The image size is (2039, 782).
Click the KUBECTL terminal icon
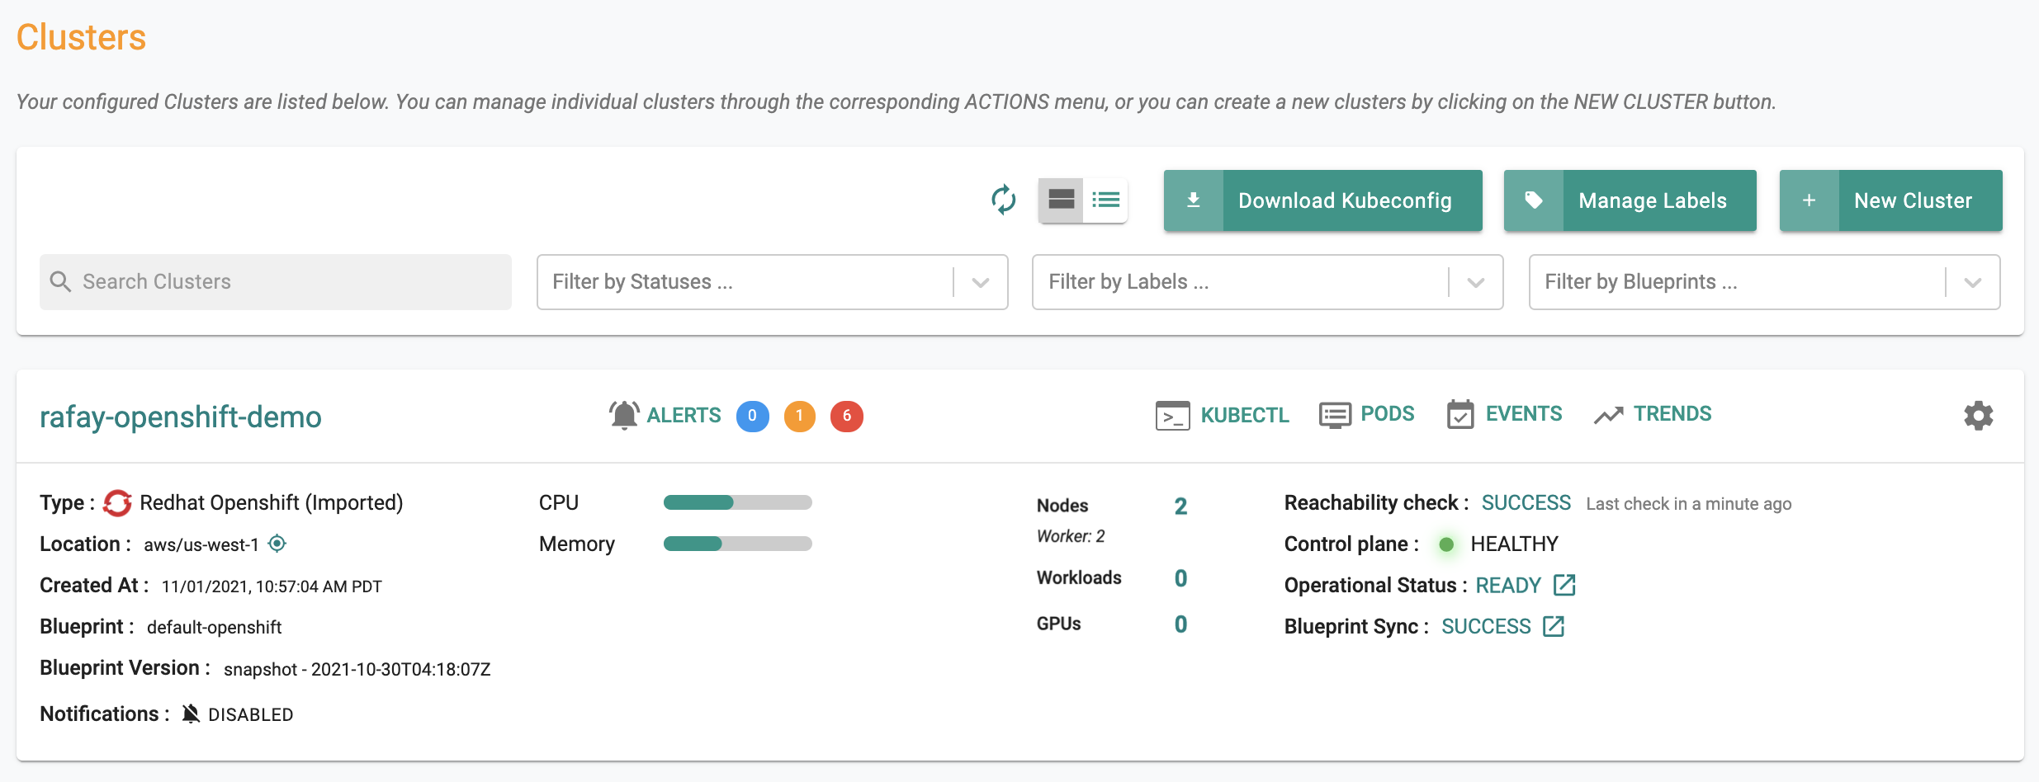pyautogui.click(x=1172, y=416)
